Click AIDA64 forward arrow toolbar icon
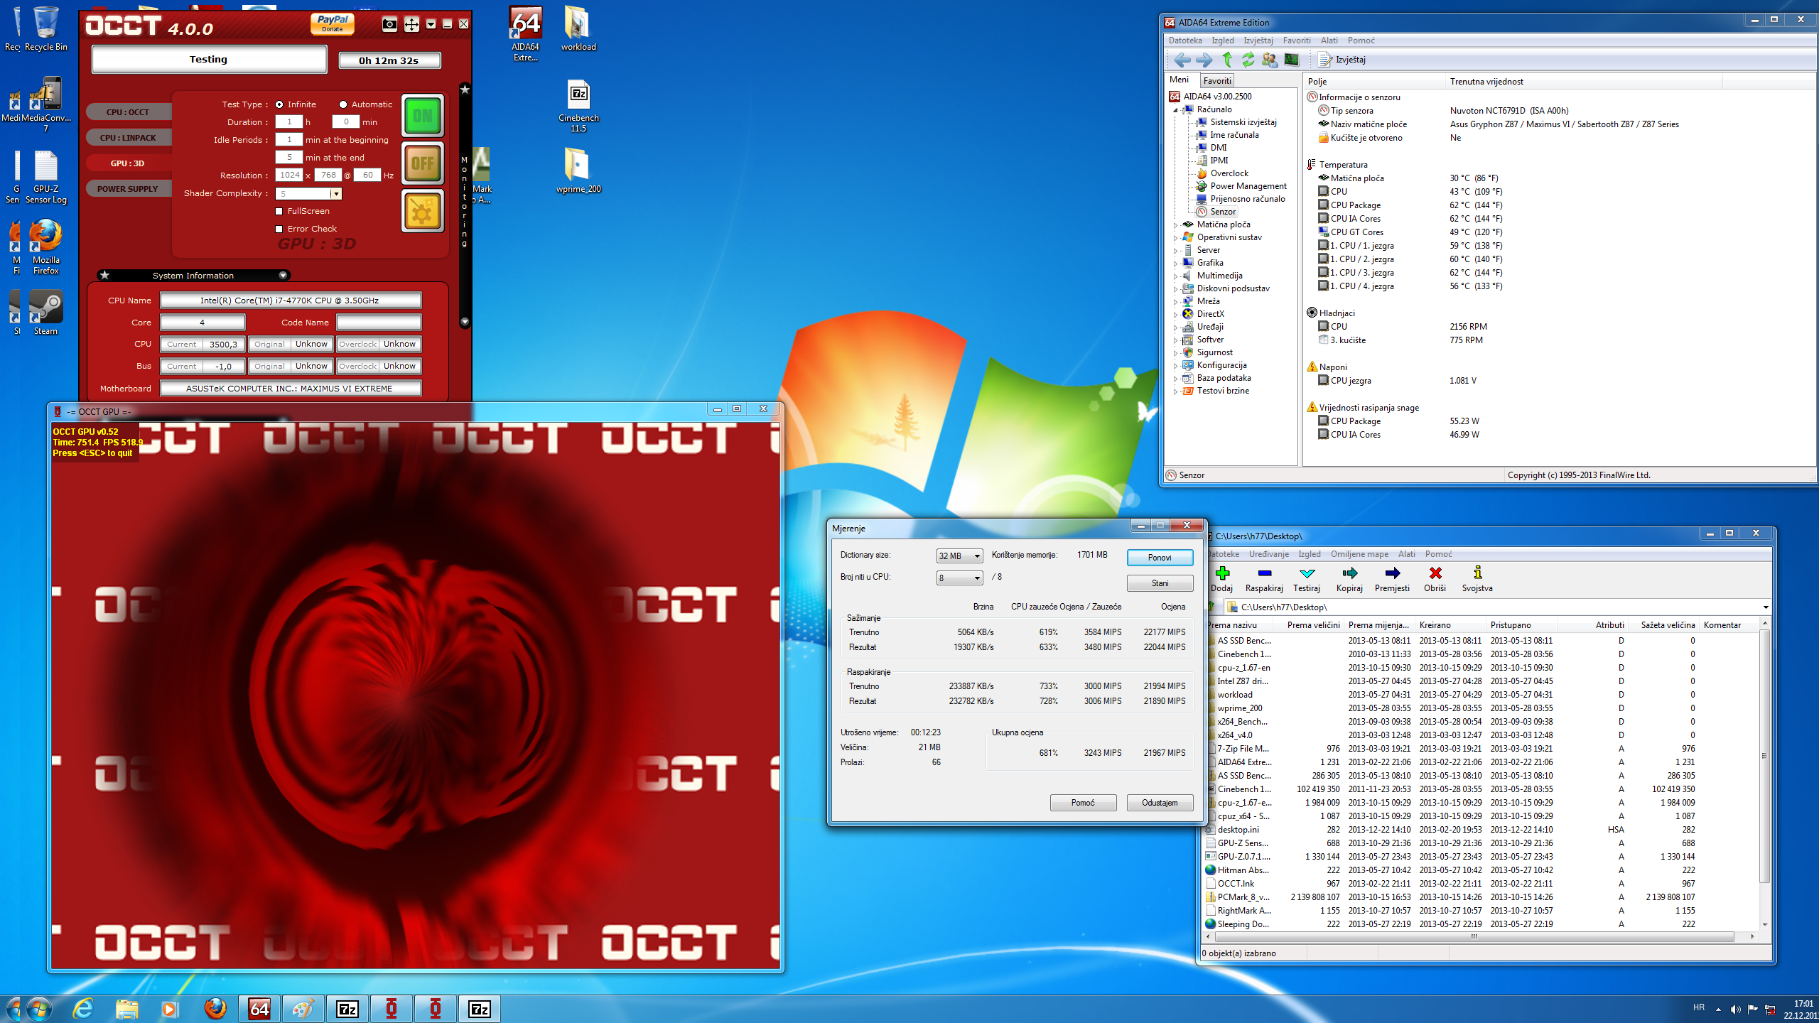This screenshot has height=1023, width=1819. pyautogui.click(x=1204, y=60)
